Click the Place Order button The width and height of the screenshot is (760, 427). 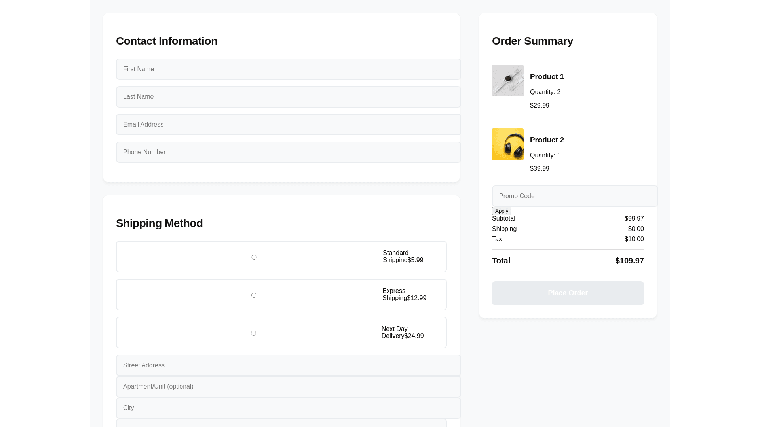(x=568, y=293)
